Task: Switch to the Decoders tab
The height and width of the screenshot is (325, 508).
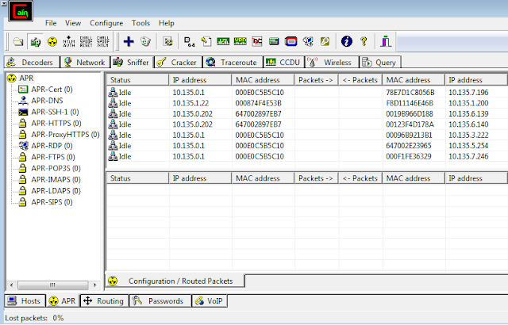Action: 32,62
